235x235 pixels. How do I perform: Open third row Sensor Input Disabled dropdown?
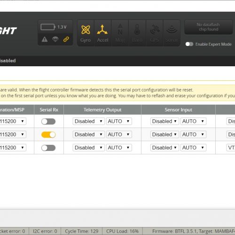pos(164,148)
